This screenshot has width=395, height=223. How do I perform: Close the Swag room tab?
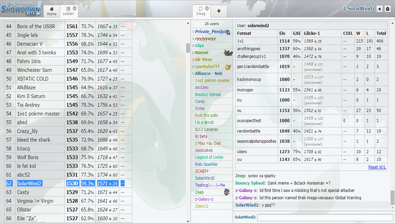pos(207,8)
